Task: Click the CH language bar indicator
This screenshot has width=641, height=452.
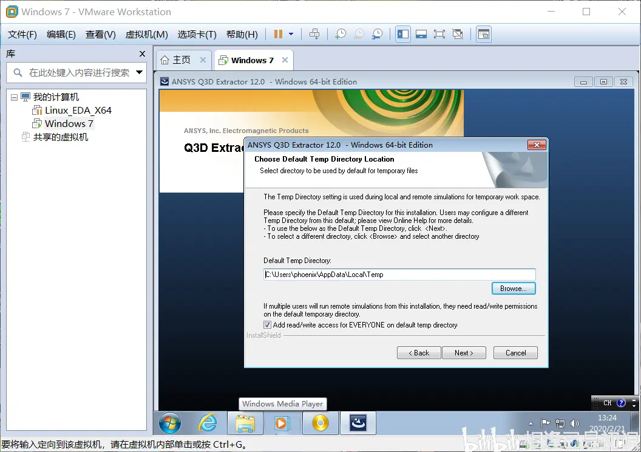Action: [608, 403]
